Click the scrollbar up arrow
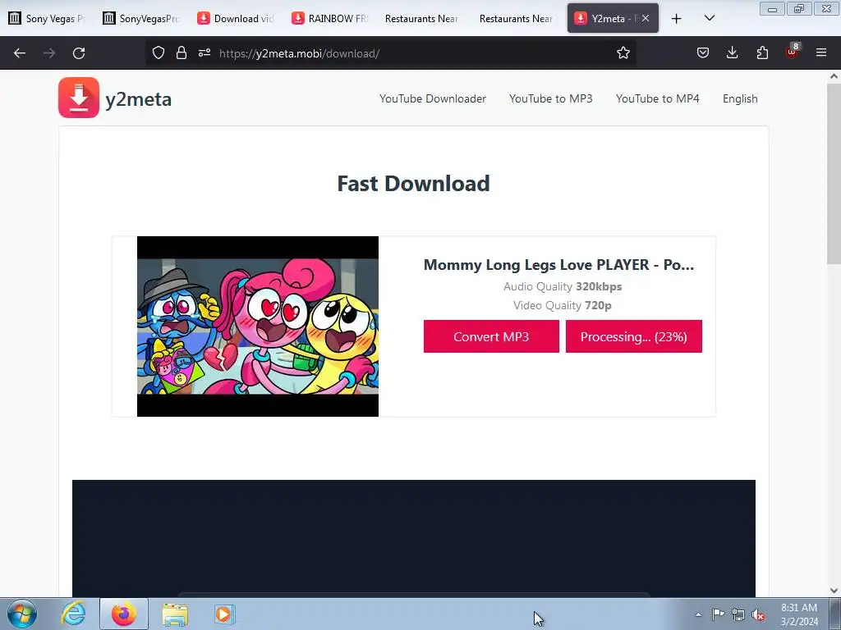841x630 pixels. pyautogui.click(x=834, y=76)
